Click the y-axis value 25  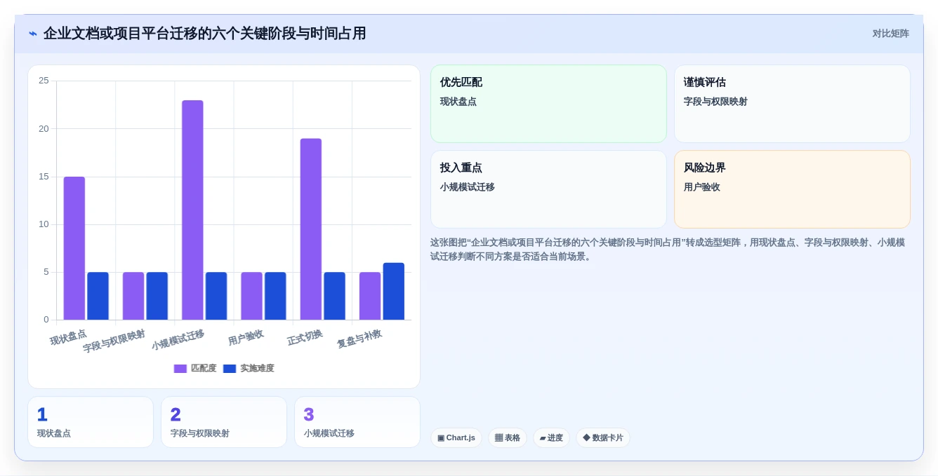[x=44, y=81]
